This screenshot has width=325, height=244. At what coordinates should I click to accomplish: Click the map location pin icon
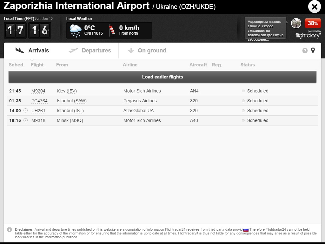tap(313, 51)
